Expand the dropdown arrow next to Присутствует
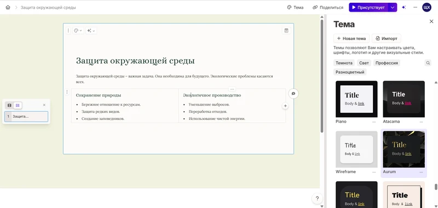The image size is (438, 208). (393, 8)
